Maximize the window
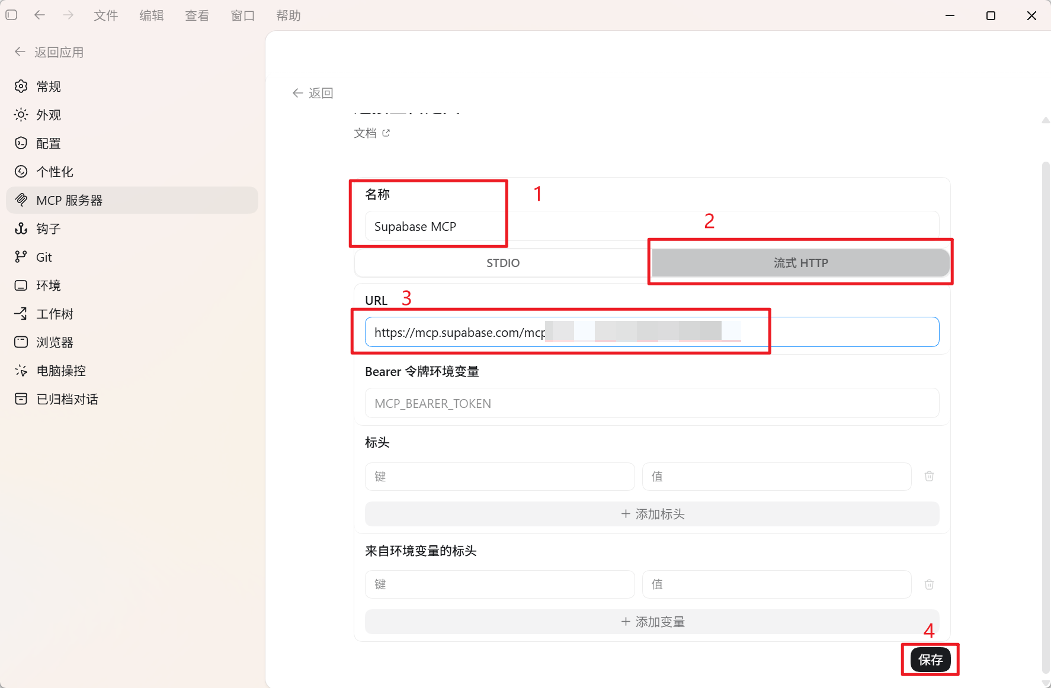The width and height of the screenshot is (1051, 688). (x=991, y=15)
